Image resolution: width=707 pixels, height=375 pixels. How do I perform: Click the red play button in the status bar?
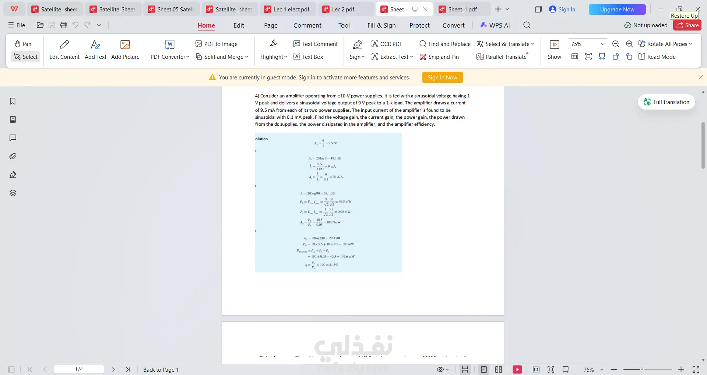[x=517, y=369]
